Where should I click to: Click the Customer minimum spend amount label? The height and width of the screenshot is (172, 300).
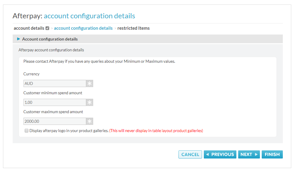pyautogui.click(x=53, y=93)
